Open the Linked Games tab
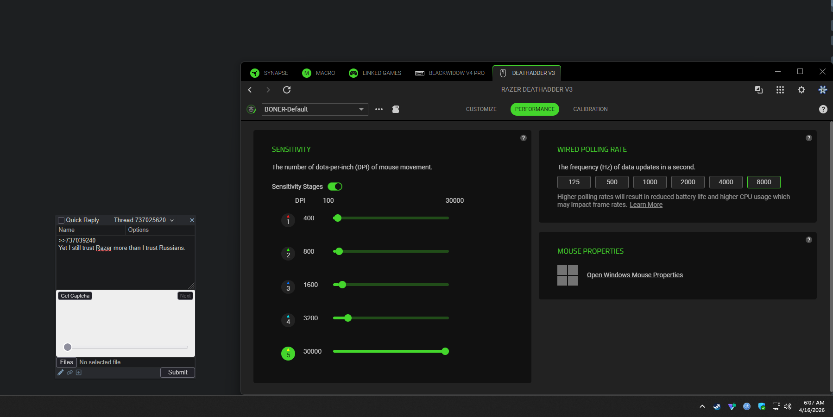This screenshot has width=833, height=417. (x=375, y=73)
